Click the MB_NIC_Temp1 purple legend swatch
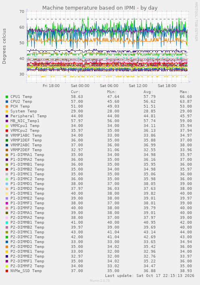The height and width of the screenshot is (285, 200). click(x=7, y=121)
